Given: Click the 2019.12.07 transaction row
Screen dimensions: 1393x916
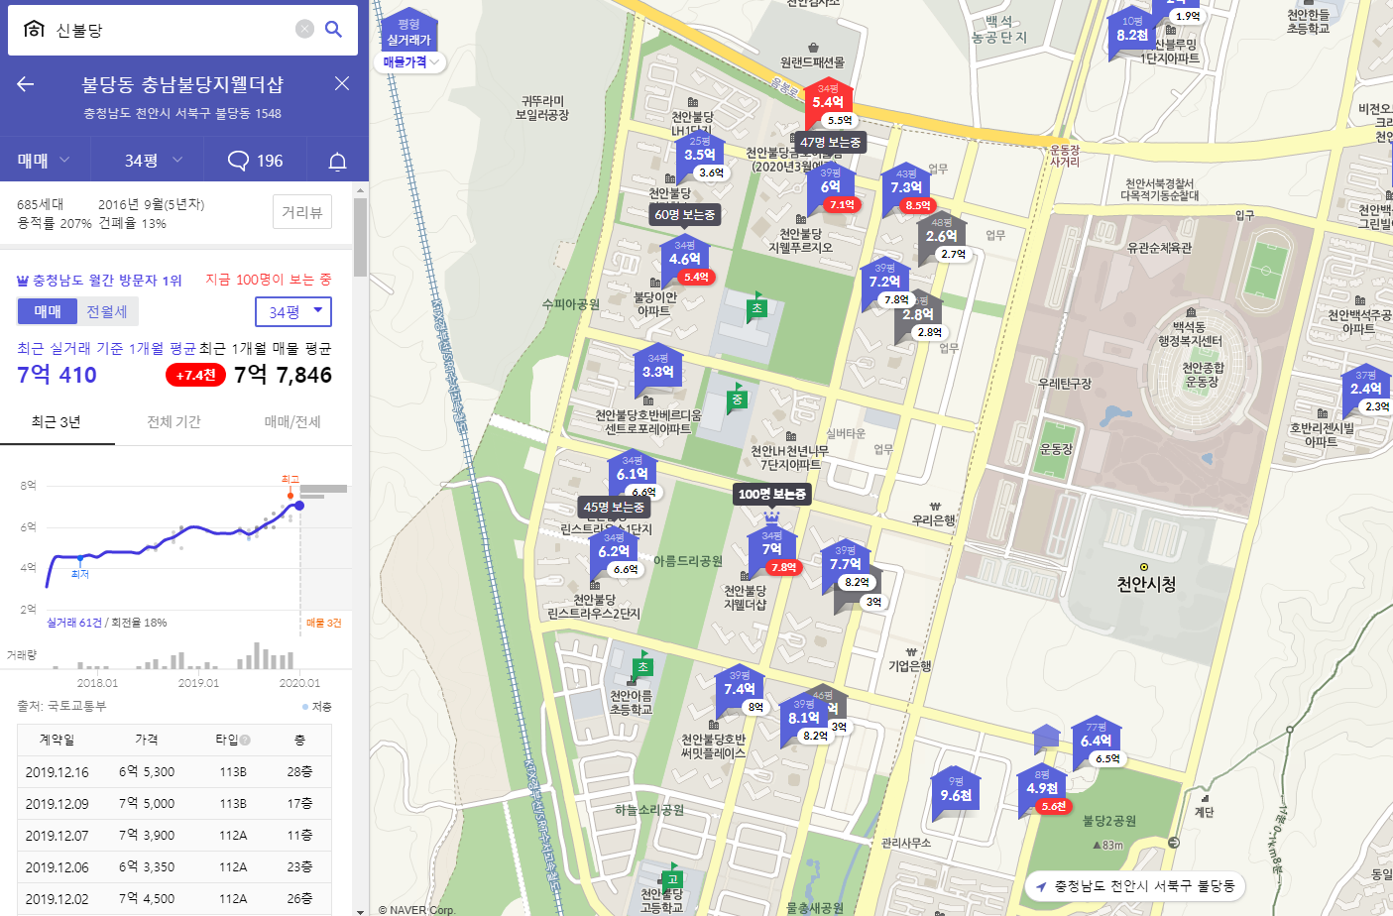Looking at the screenshot, I should pos(174,835).
